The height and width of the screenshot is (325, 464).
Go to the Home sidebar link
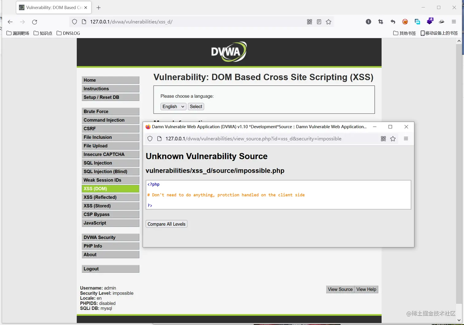click(110, 80)
